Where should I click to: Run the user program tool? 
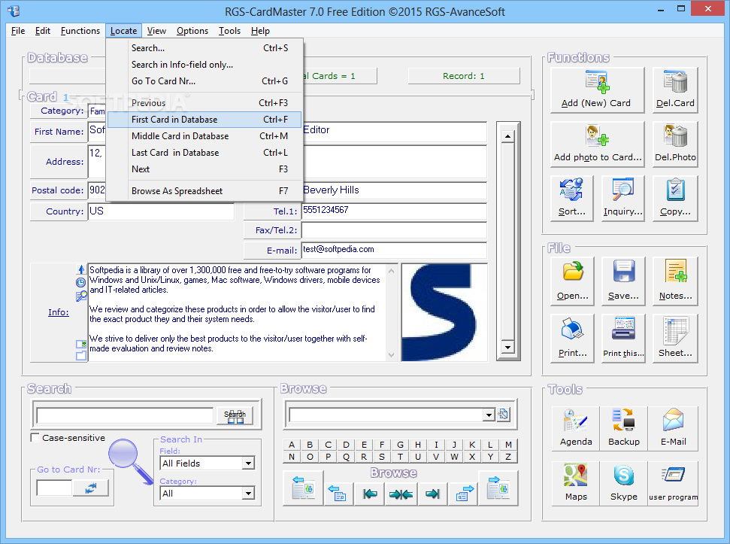[x=673, y=483]
